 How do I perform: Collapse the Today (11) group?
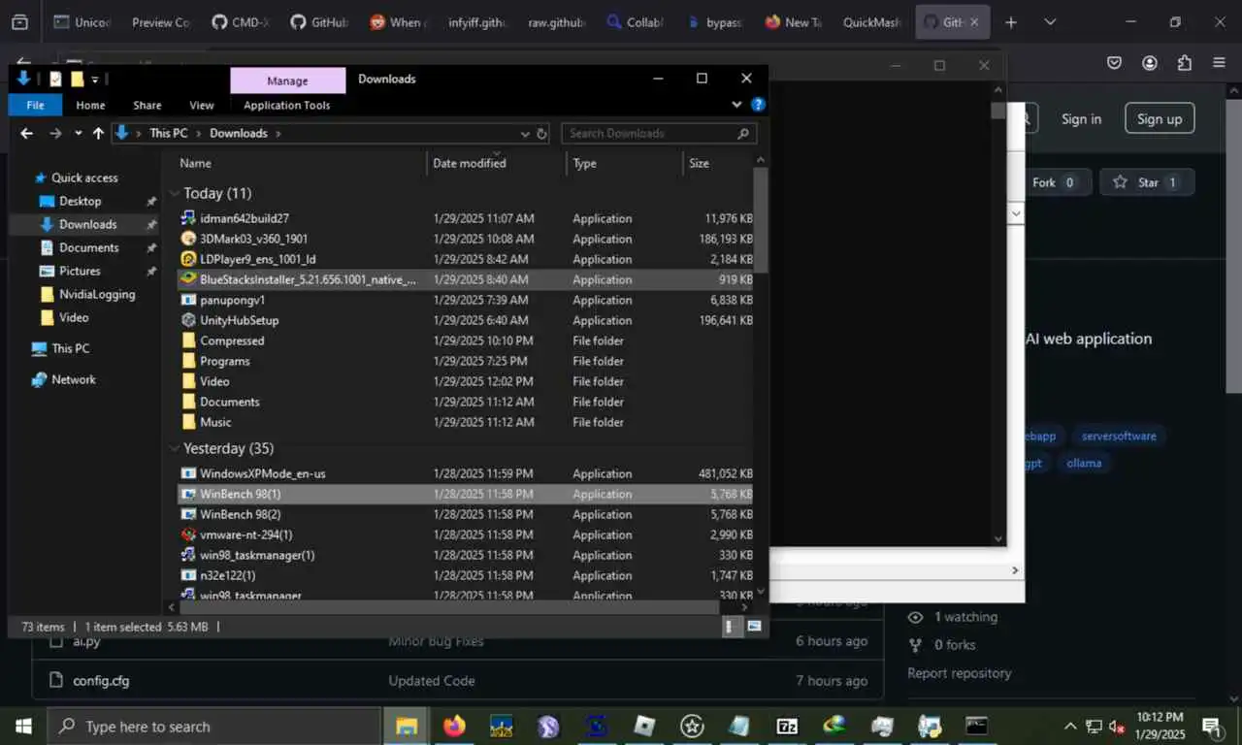[x=175, y=193]
